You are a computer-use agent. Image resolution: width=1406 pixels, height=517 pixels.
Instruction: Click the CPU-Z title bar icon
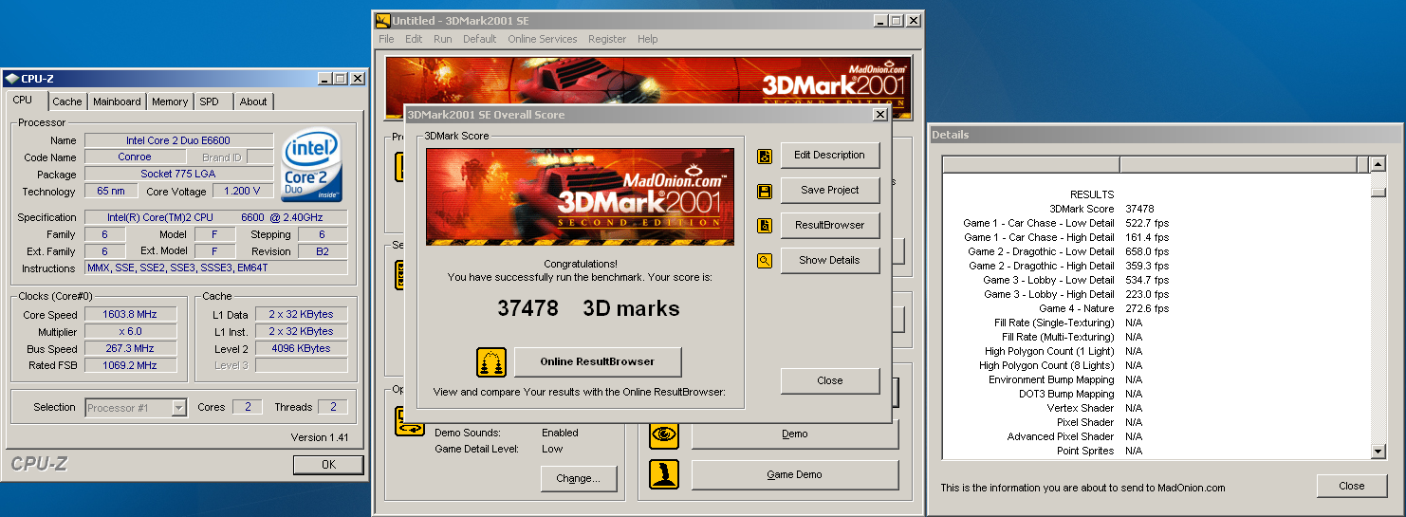click(11, 79)
